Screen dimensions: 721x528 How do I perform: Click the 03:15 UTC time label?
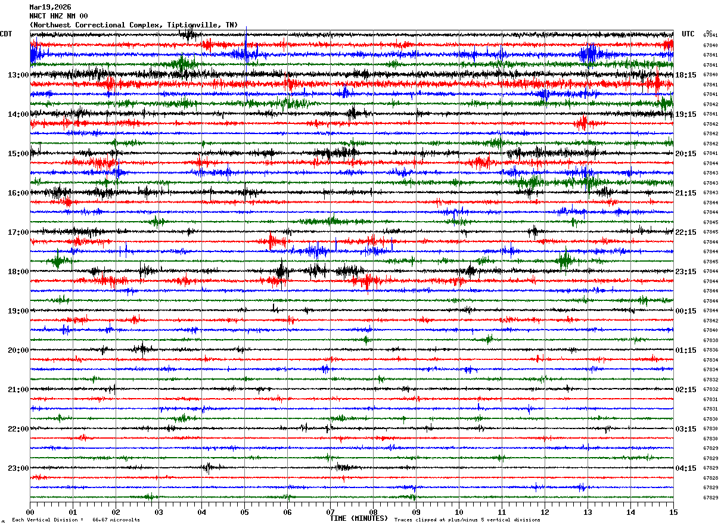(686, 429)
